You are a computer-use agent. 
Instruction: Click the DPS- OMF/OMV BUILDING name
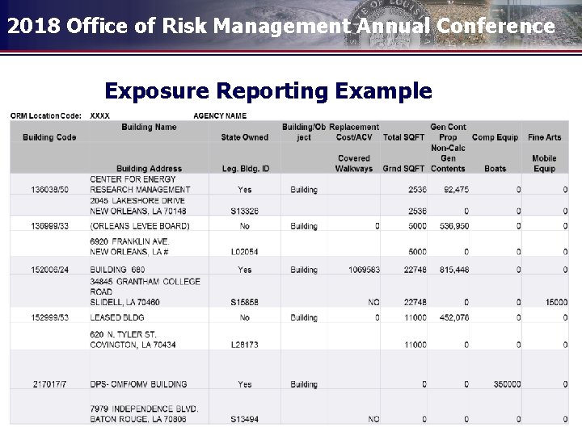(138, 384)
